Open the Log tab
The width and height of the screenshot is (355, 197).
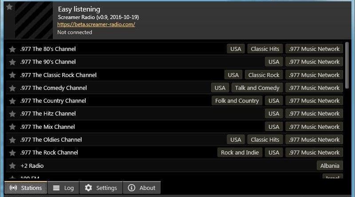(x=63, y=188)
